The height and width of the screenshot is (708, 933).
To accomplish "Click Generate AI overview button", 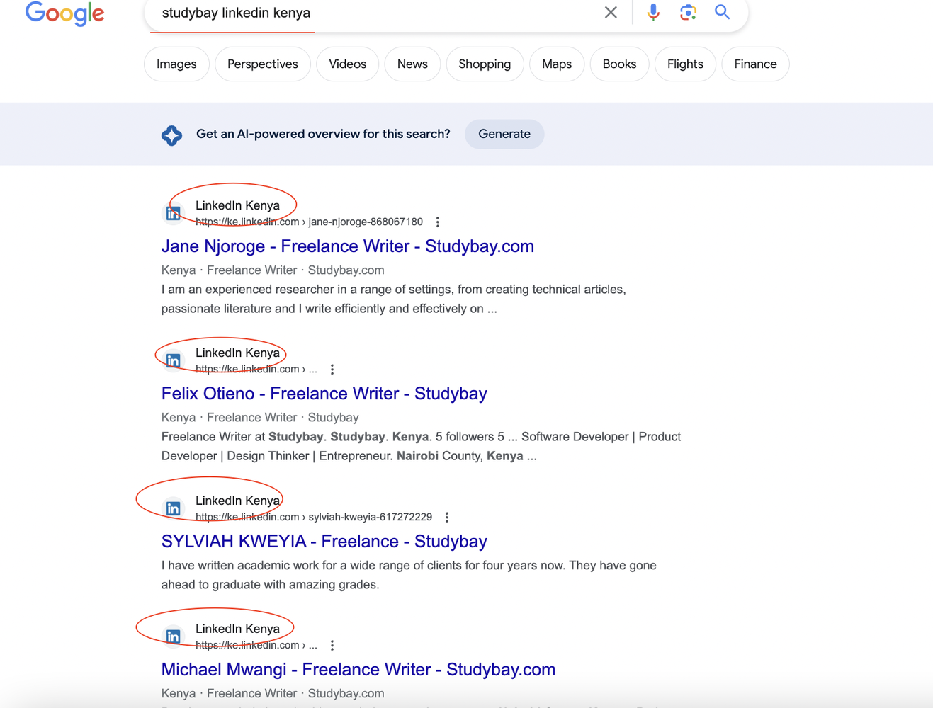I will (x=504, y=135).
